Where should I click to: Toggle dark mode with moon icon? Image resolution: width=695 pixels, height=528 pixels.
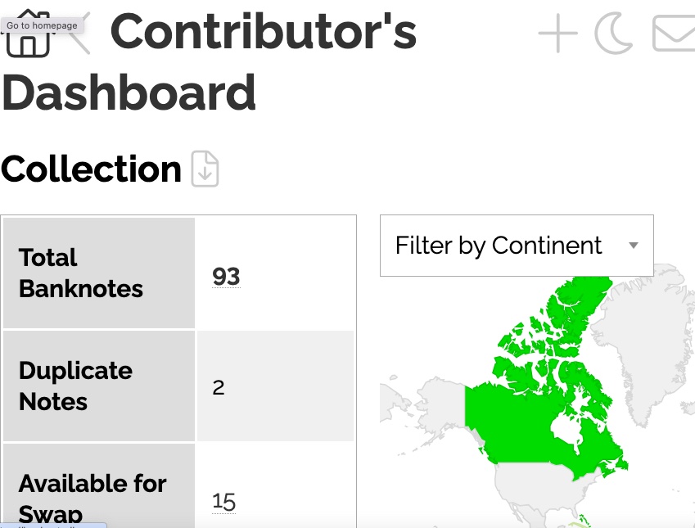tap(613, 34)
